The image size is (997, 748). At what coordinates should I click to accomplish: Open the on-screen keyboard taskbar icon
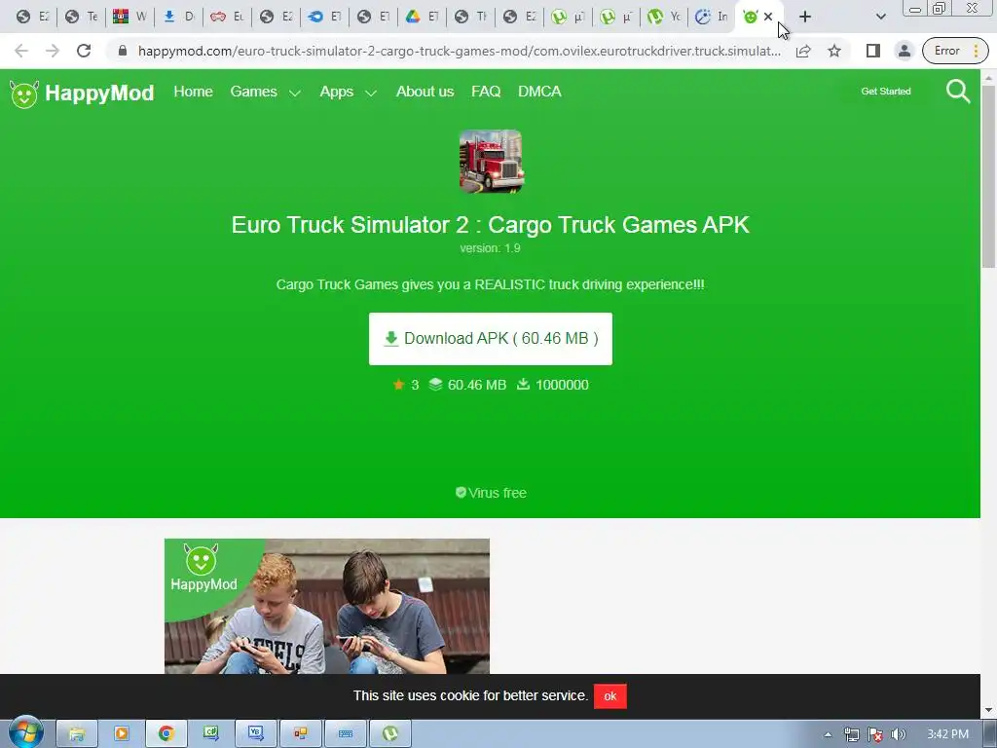click(x=346, y=734)
